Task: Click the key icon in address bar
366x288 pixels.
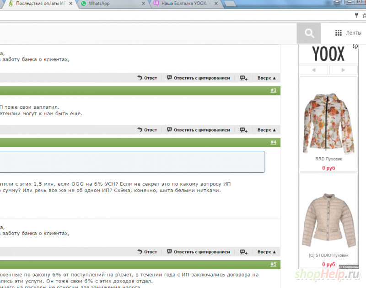Action: [356, 16]
